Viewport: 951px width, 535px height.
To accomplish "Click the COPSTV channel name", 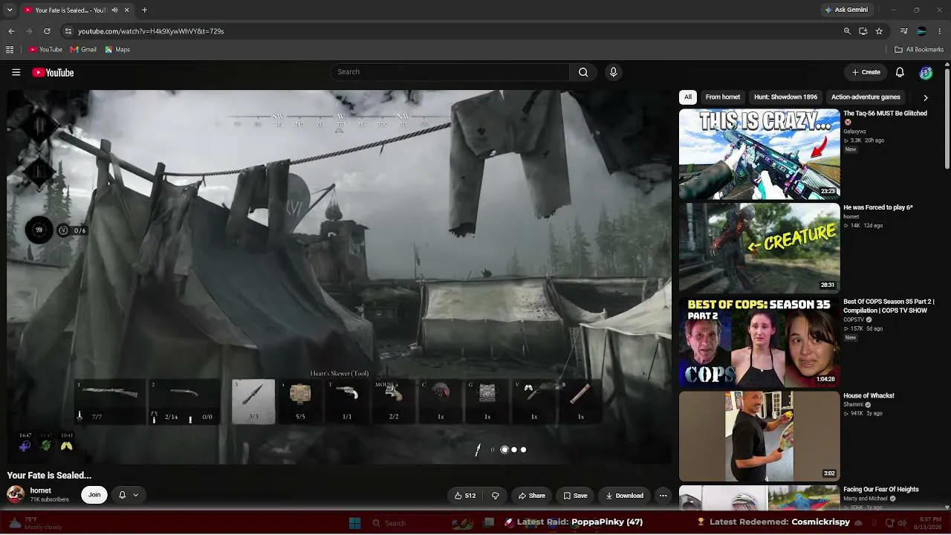I will [854, 320].
